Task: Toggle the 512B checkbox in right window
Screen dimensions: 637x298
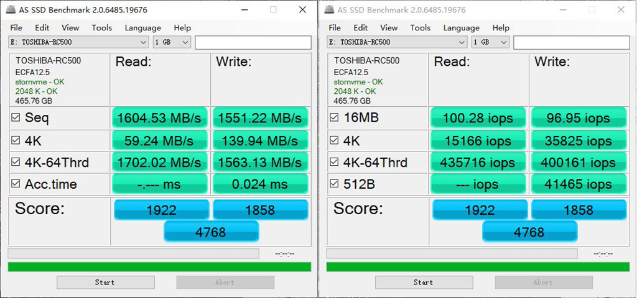Action: click(334, 184)
